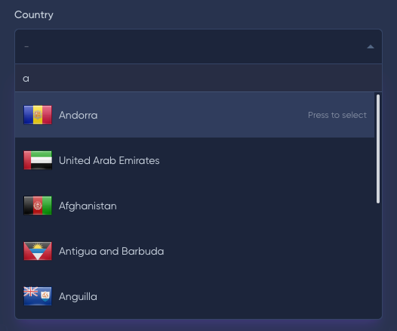This screenshot has width=397, height=331.
Task: Focus the country search field containing "a"
Action: click(198, 78)
